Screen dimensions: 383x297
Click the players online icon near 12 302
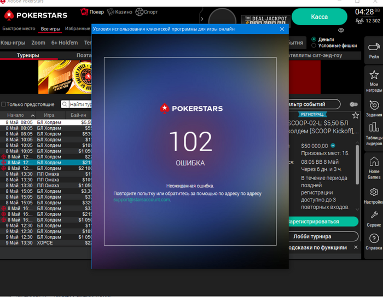click(359, 21)
